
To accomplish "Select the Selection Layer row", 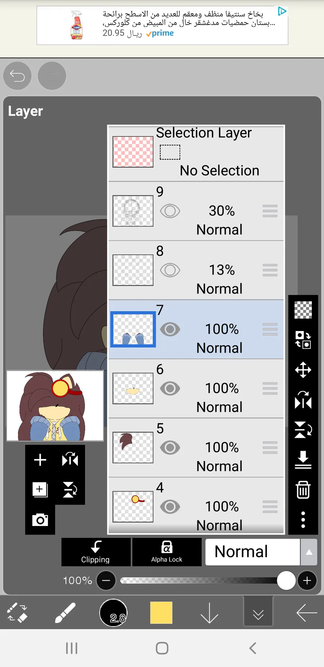I will pyautogui.click(x=196, y=153).
